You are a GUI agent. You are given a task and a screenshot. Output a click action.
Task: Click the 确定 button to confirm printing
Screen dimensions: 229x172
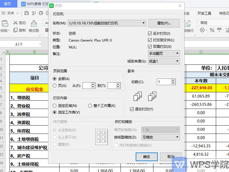click(x=147, y=157)
